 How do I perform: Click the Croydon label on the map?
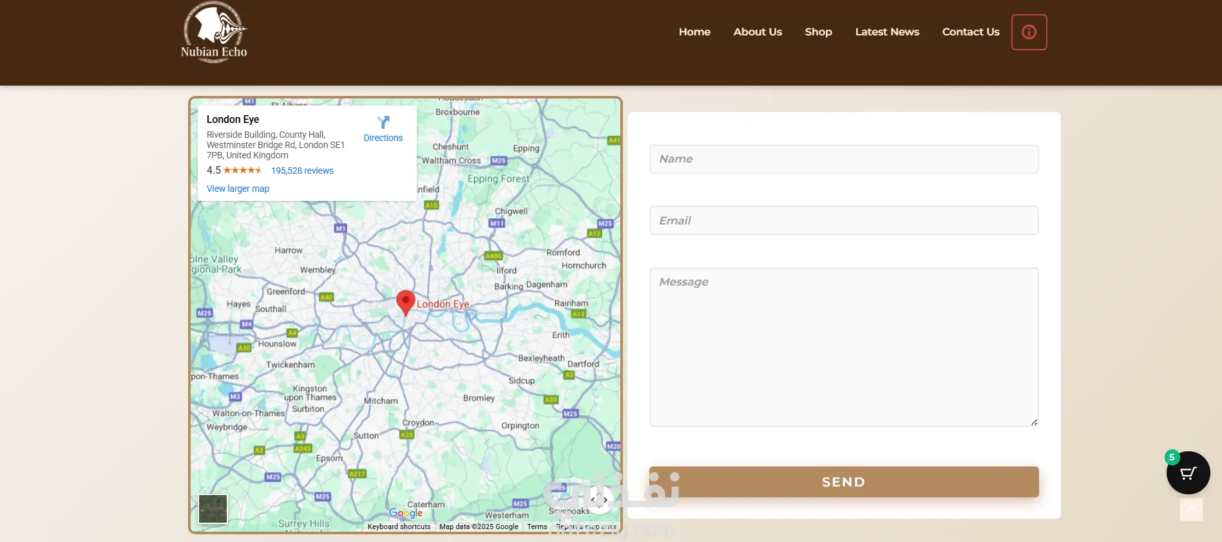[x=418, y=423]
